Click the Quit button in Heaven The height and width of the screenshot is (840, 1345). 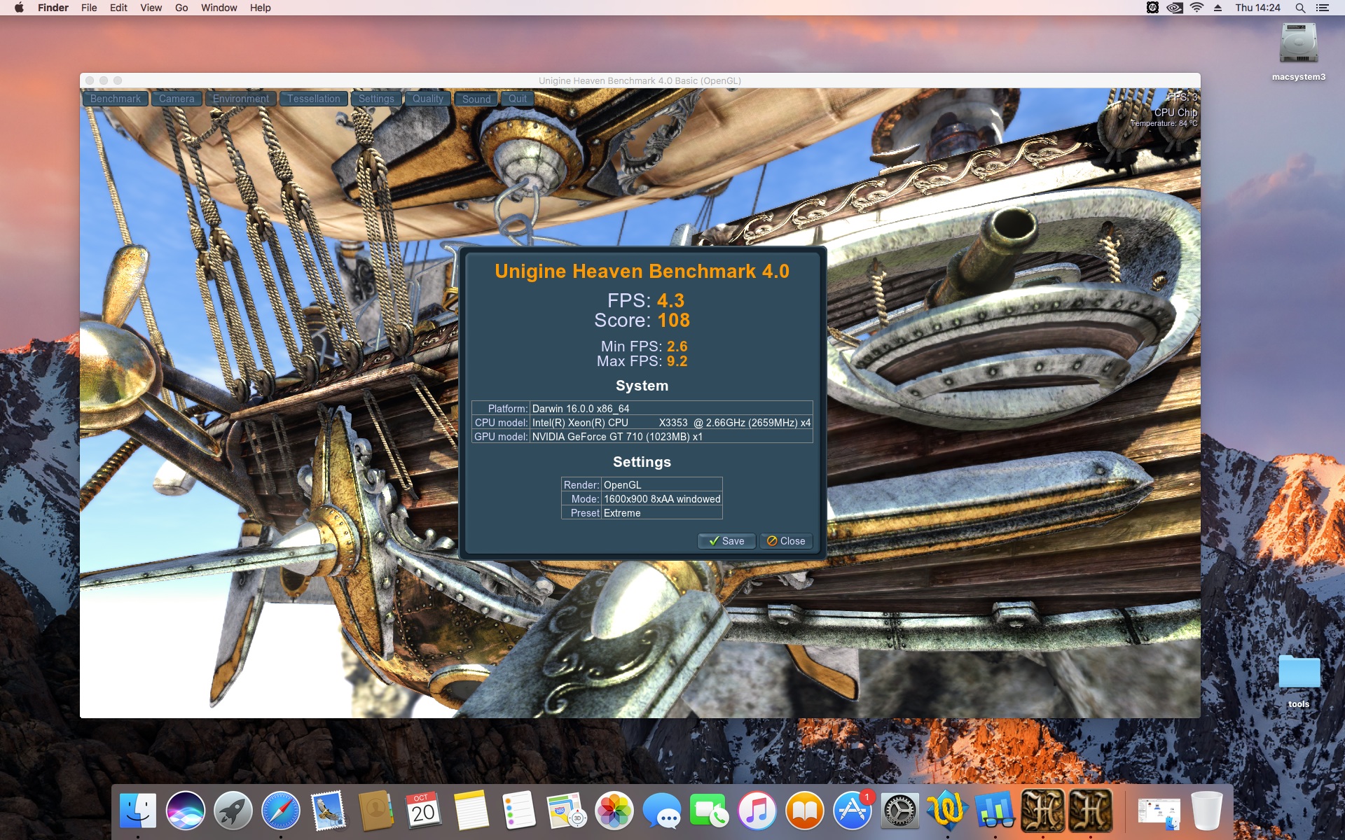click(x=518, y=99)
